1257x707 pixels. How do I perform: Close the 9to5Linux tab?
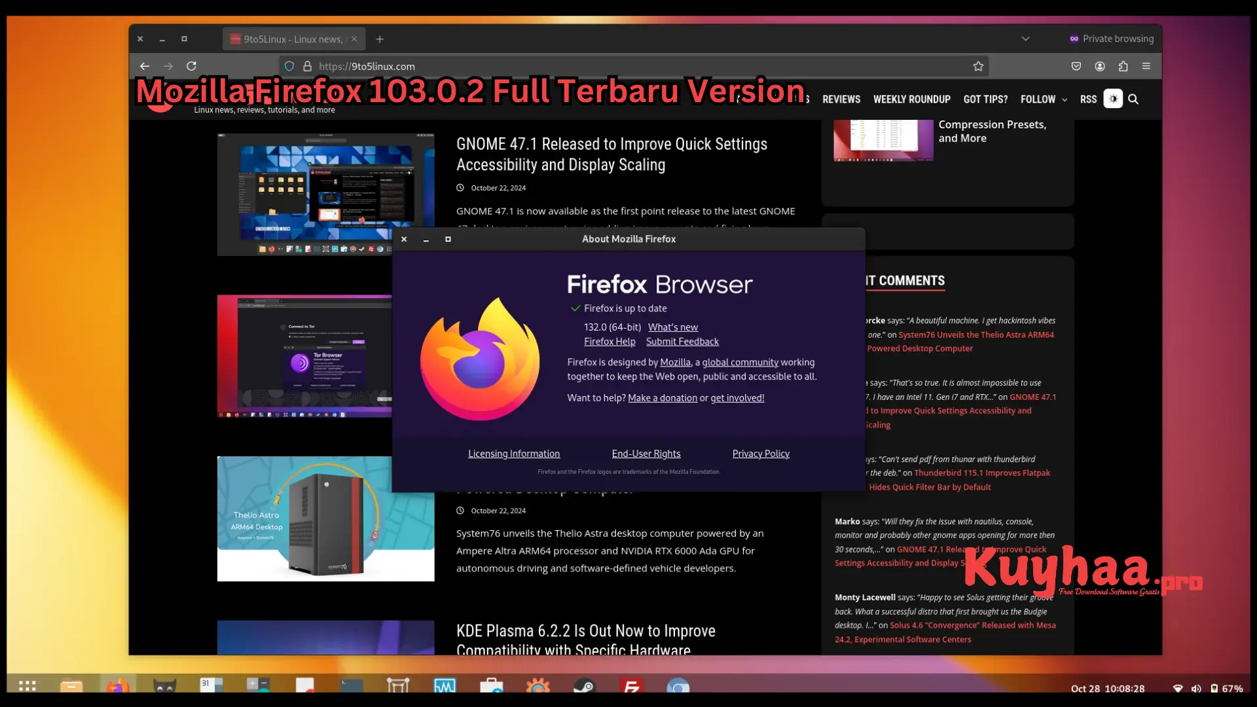pyautogui.click(x=354, y=39)
